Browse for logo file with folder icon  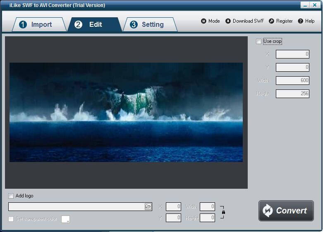click(148, 206)
